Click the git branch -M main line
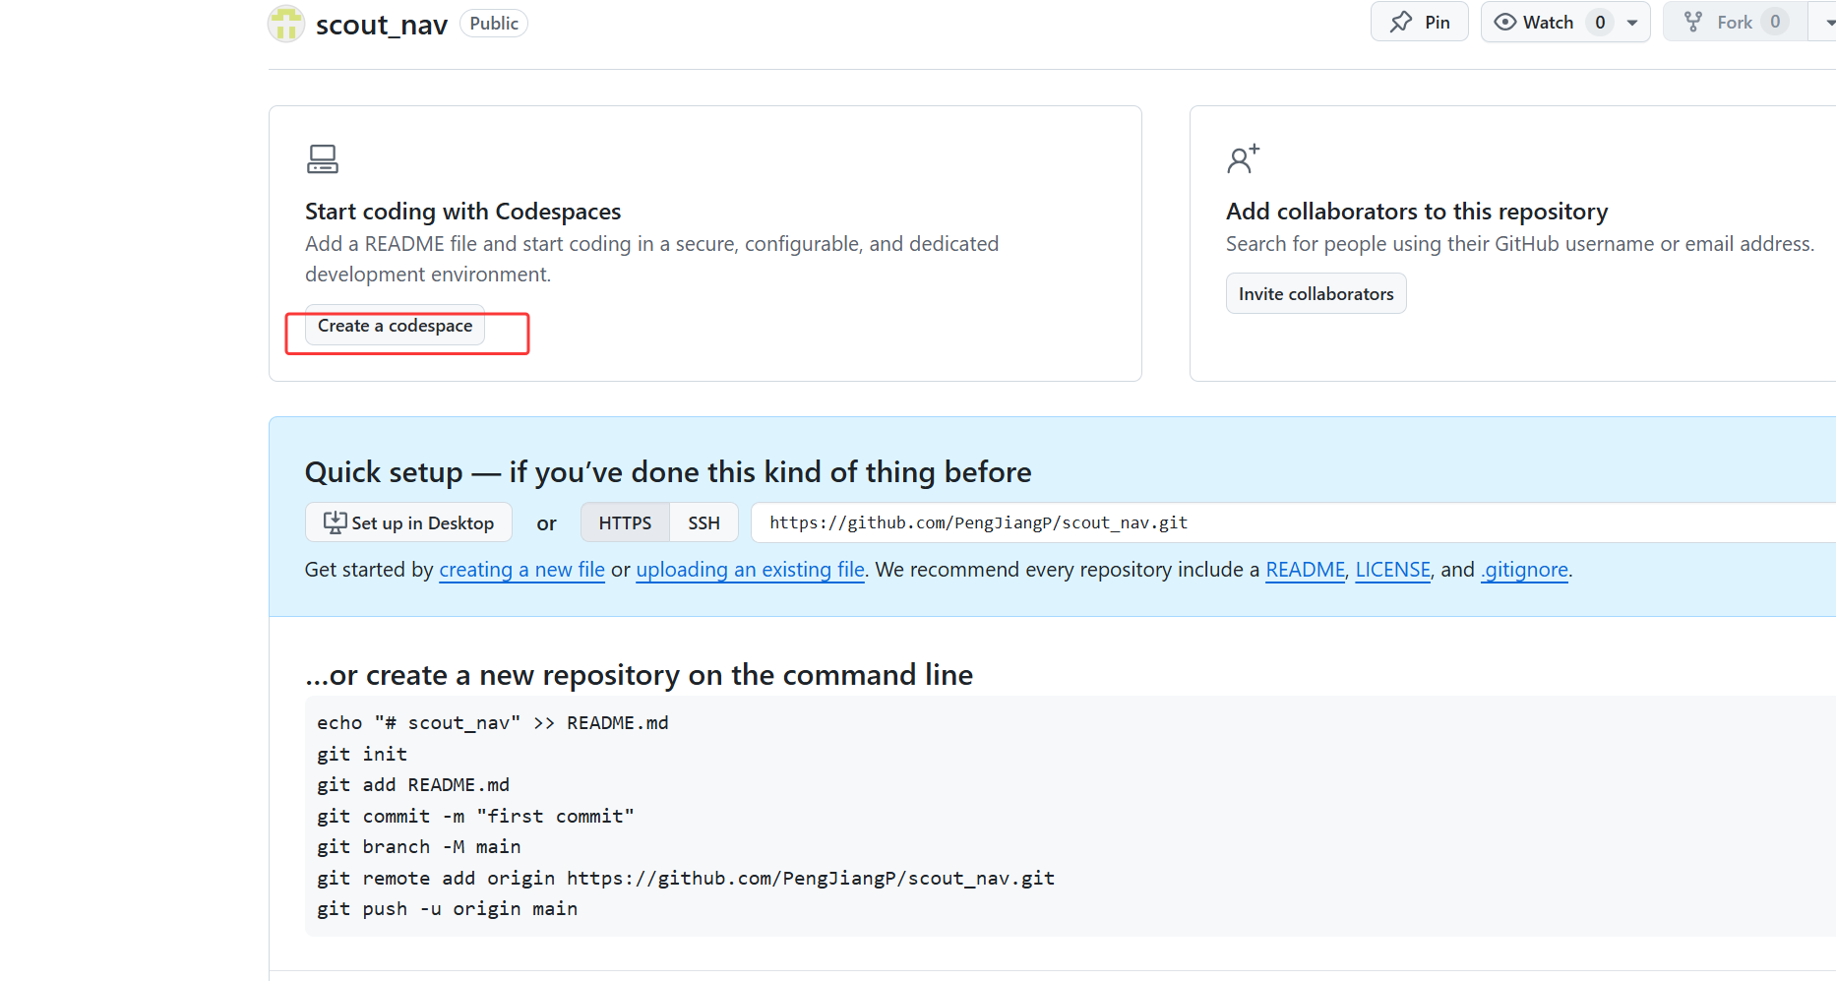Screen dimensions: 1836x981 (x=419, y=847)
